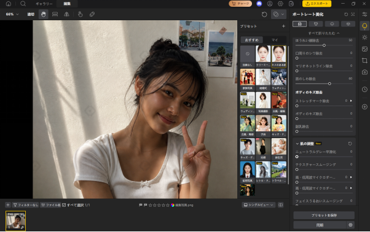Select the 新生児 baby preset thumbnail

point(279,149)
